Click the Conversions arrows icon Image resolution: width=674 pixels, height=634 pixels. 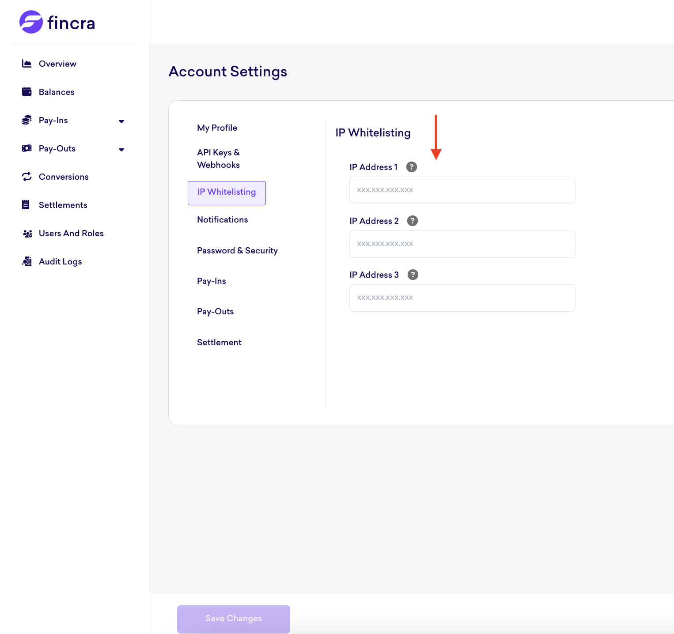pos(27,177)
